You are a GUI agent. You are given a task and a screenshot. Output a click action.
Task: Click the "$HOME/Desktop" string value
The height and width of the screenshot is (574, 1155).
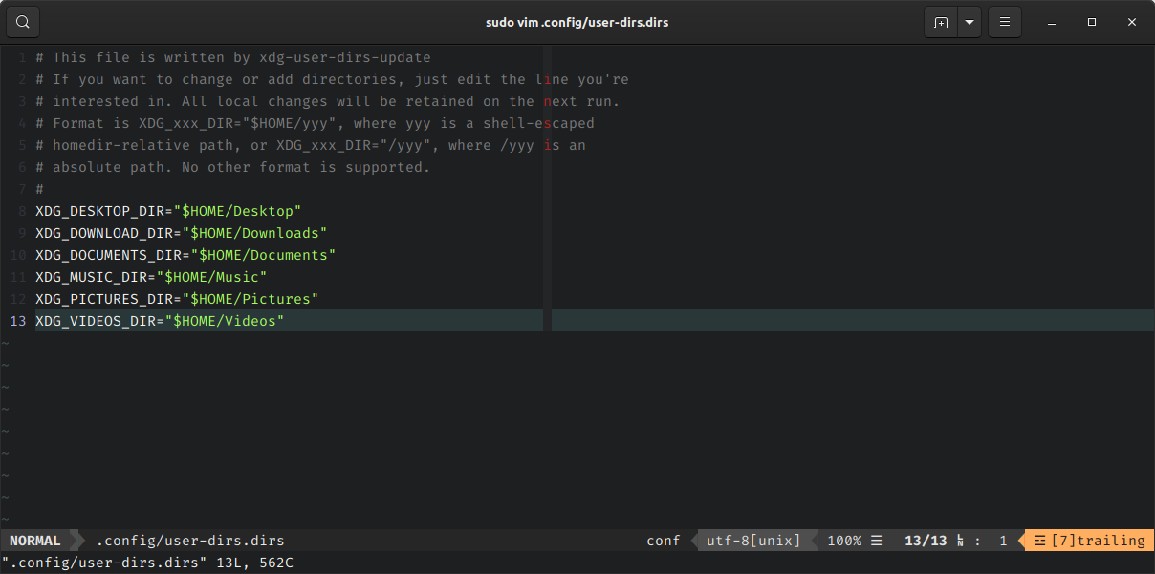click(237, 211)
